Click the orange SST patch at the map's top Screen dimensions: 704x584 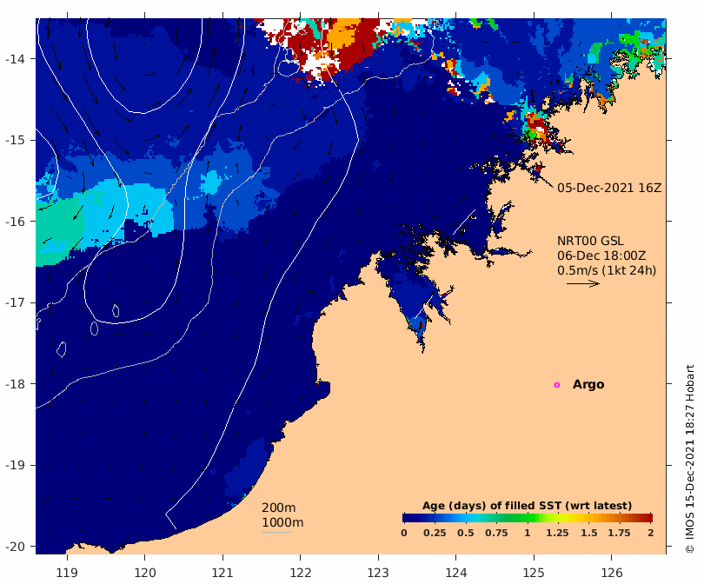click(343, 35)
